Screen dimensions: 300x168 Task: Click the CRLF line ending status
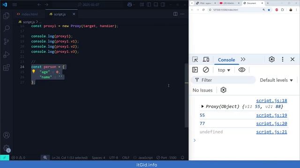click(126, 158)
